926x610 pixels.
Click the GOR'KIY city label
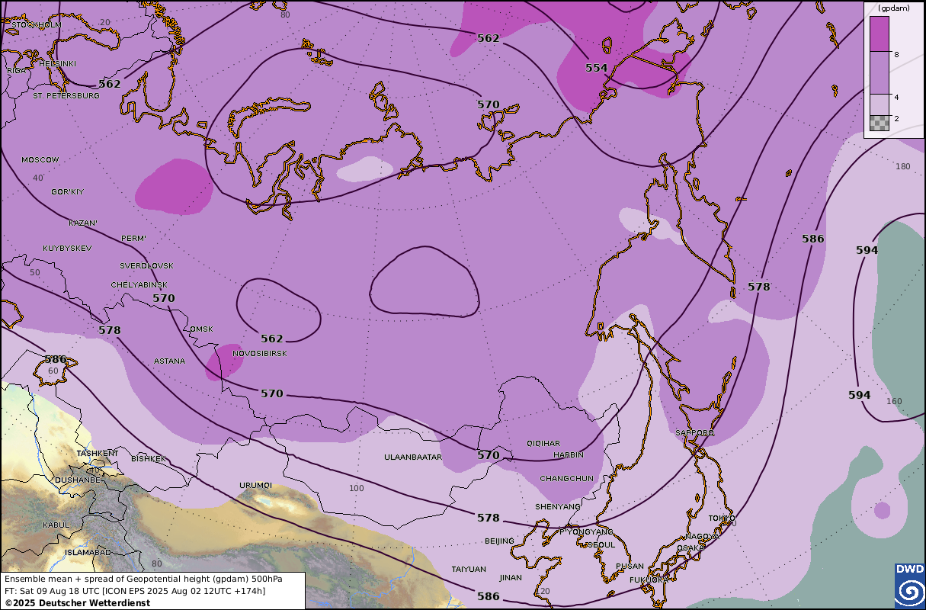coord(68,191)
